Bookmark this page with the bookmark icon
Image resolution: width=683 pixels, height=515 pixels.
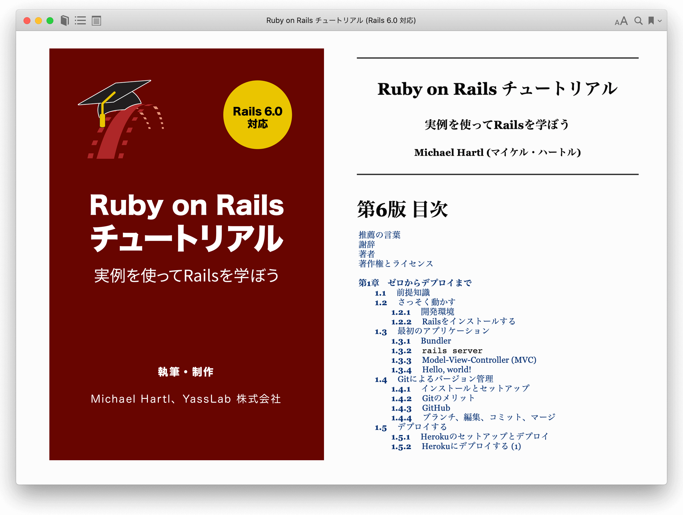click(x=651, y=21)
